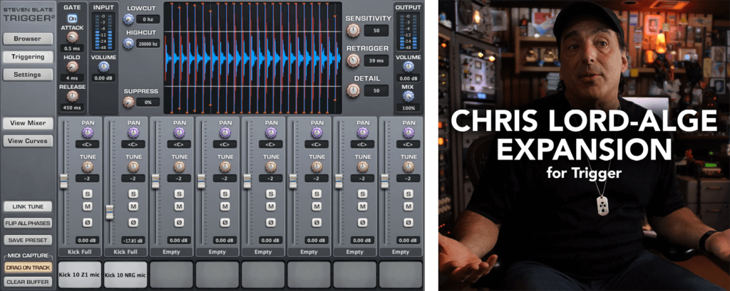Click the Suppress knob
The height and width of the screenshot is (291, 730).
128,102
